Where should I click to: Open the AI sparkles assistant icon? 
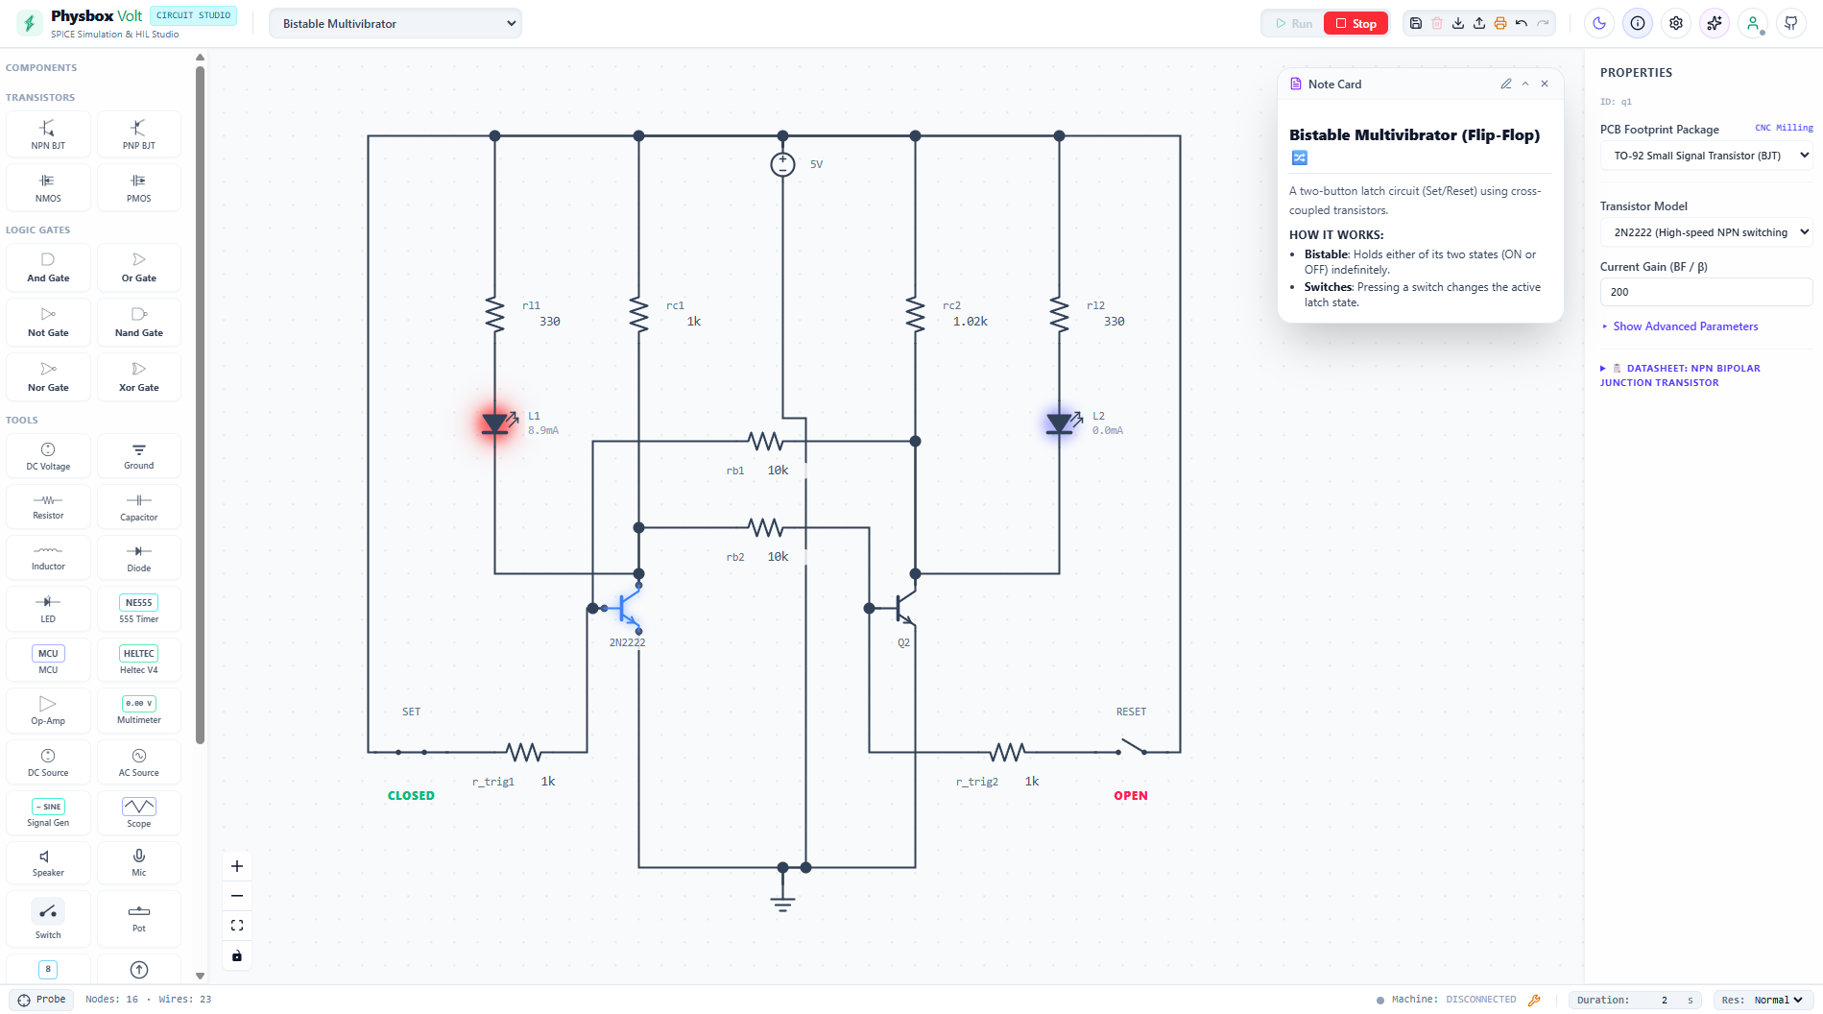1714,23
